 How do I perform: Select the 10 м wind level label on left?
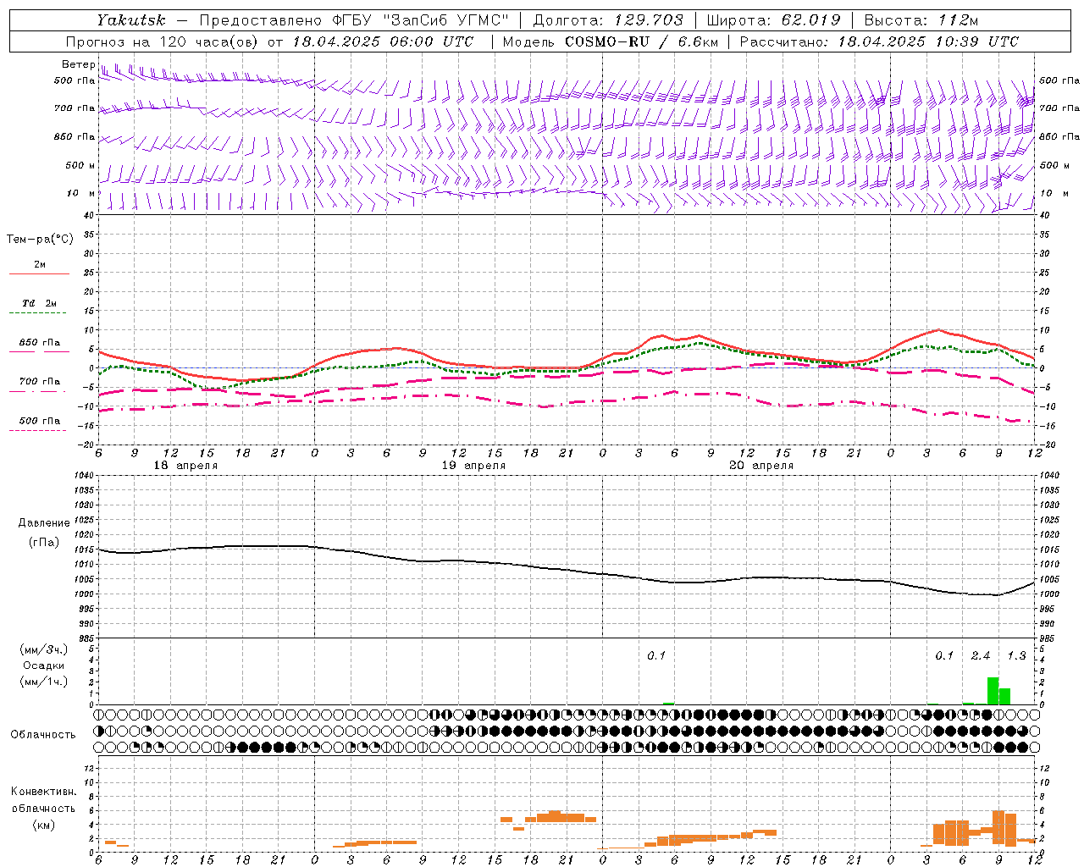click(80, 194)
